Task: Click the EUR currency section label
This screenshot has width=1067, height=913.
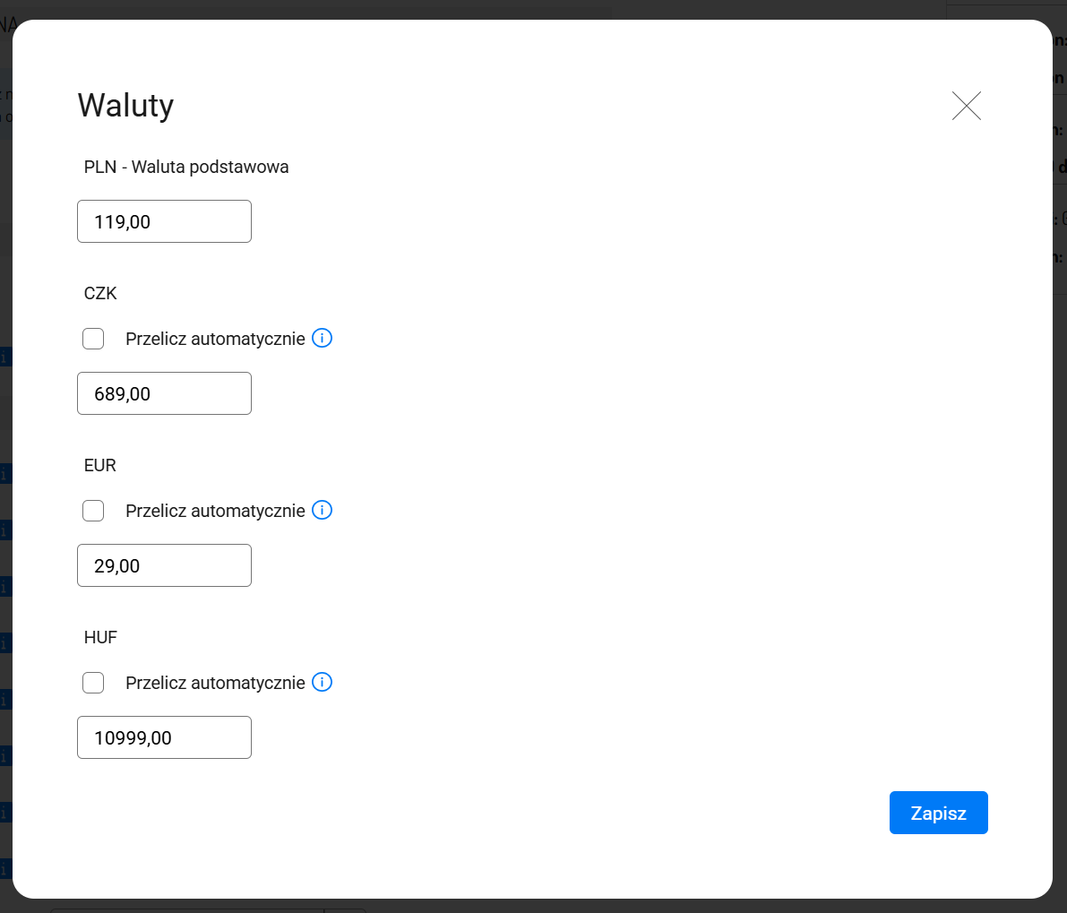Action: [100, 465]
